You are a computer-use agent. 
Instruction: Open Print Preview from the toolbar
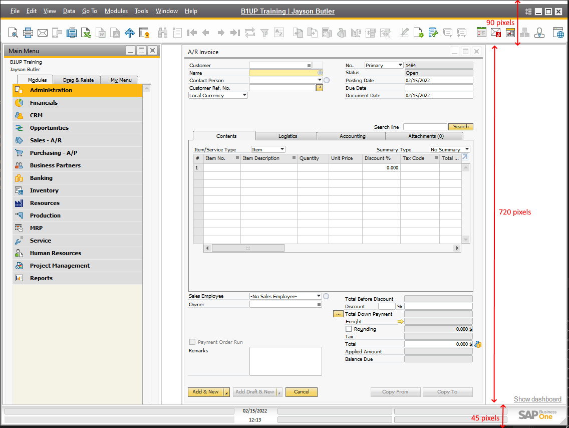tap(13, 33)
